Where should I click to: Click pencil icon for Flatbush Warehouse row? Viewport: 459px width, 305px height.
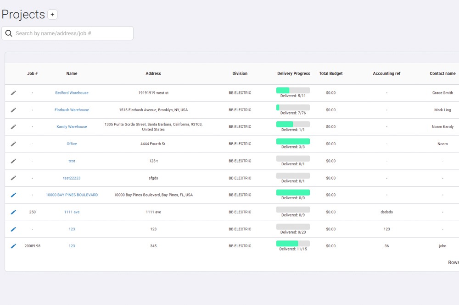pyautogui.click(x=13, y=110)
